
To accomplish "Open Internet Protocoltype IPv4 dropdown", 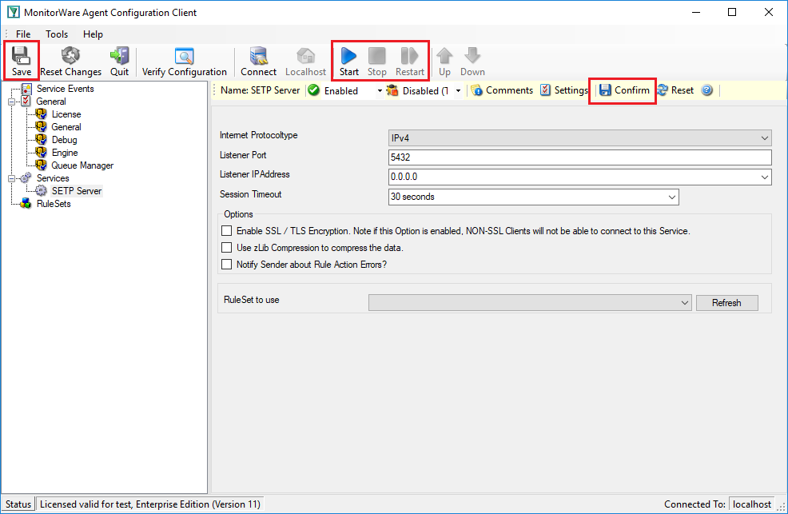I will pyautogui.click(x=580, y=137).
